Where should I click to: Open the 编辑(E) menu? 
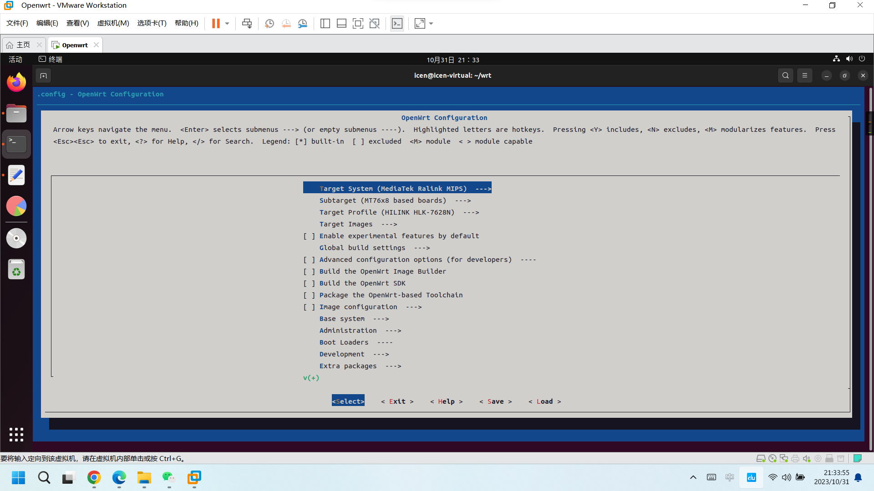47,23
